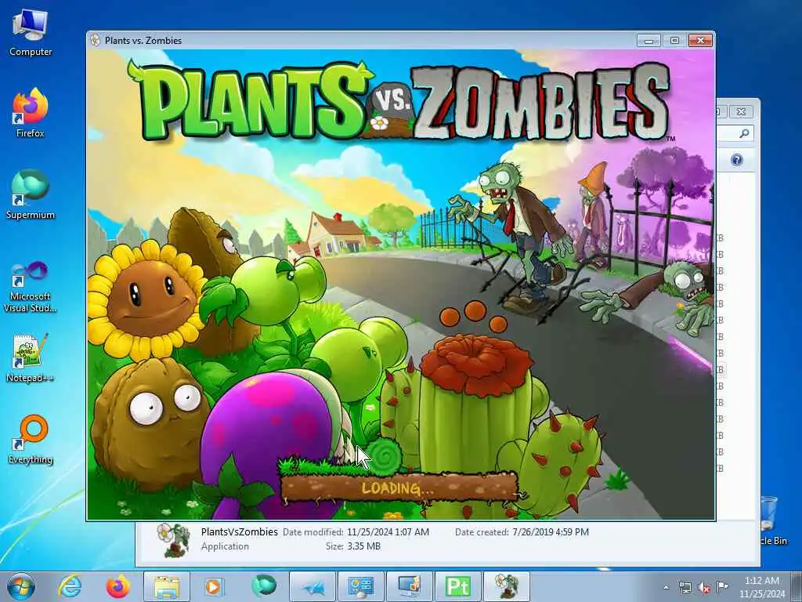Screen dimensions: 802x602
Task: Open the network status tray icon
Action: click(x=685, y=587)
